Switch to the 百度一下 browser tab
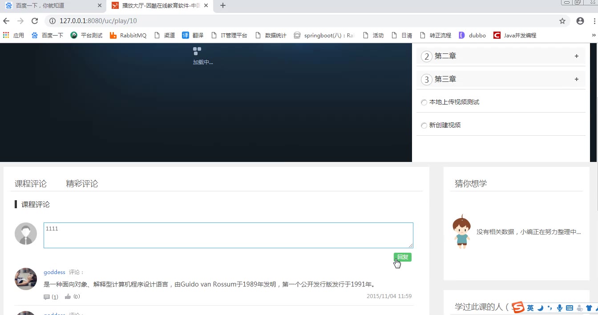The height and width of the screenshot is (315, 598). click(53, 6)
